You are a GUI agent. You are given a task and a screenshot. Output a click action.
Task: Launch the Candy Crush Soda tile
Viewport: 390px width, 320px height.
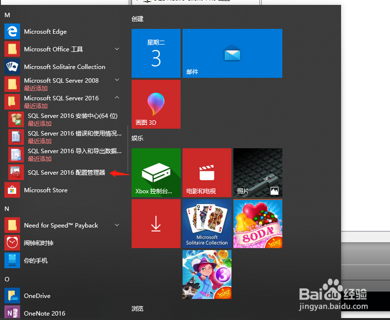coord(258,224)
